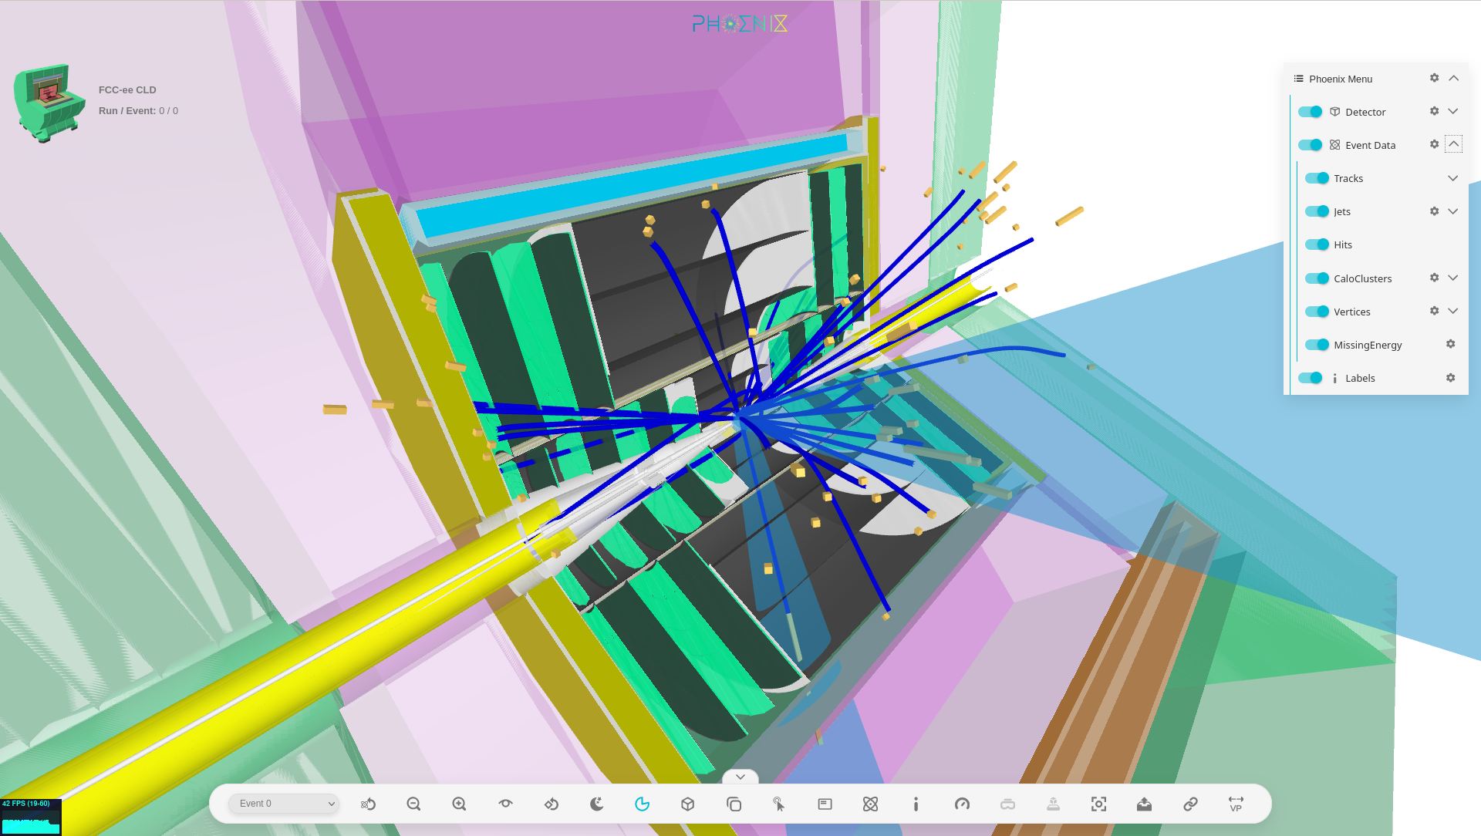Open the import/export tray icon
This screenshot has width=1481, height=836.
click(x=1144, y=804)
